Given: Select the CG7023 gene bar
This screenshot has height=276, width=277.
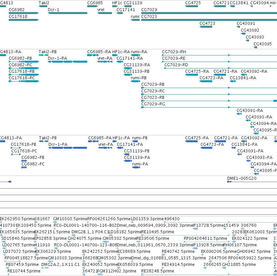Looking at the screenshot, I should (x=209, y=20).
